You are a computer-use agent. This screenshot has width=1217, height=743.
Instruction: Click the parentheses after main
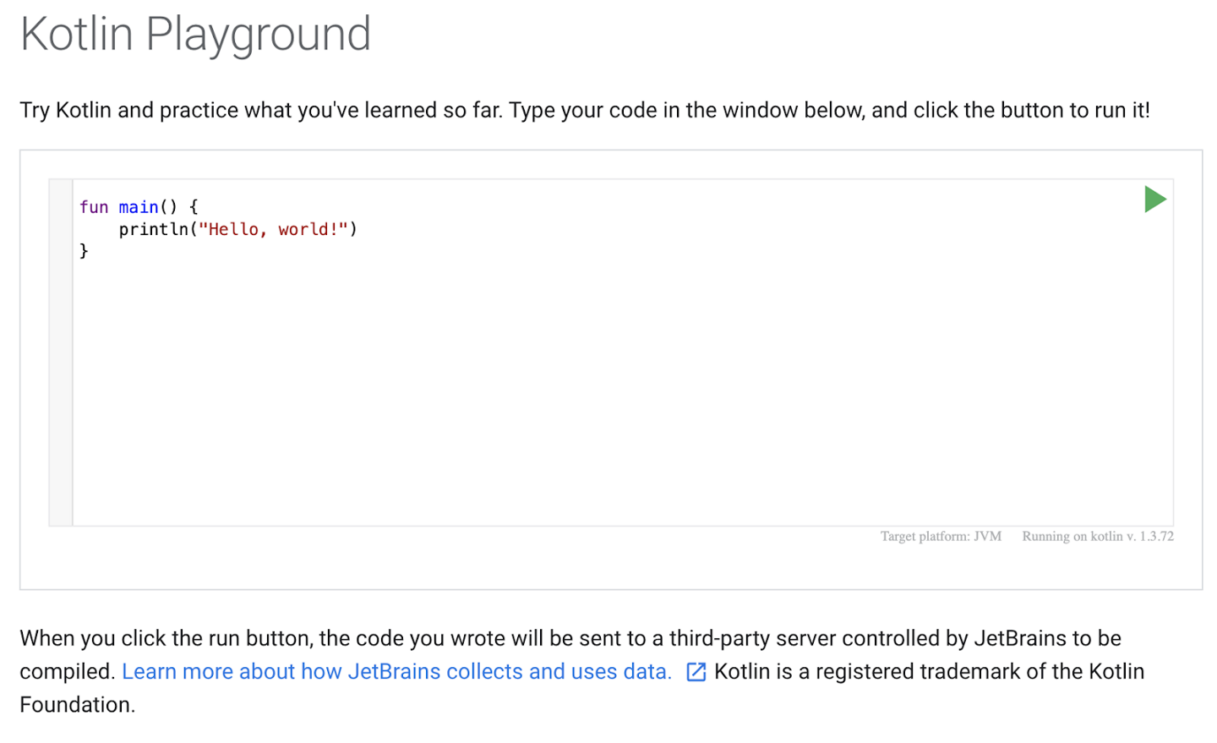tap(168, 207)
